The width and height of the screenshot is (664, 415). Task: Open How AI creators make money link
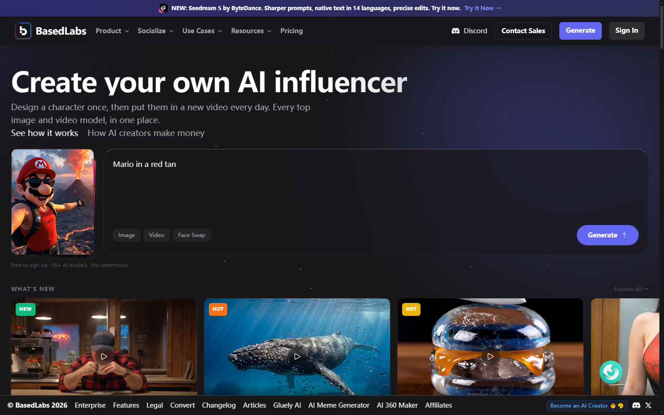point(146,133)
